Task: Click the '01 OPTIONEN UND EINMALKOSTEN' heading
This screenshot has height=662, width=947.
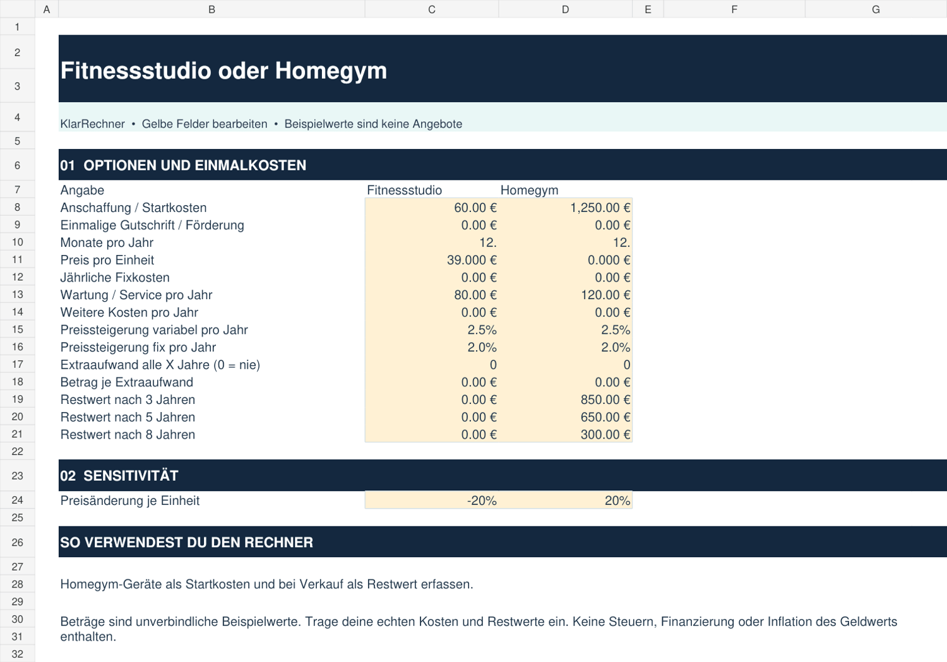Action: [x=183, y=165]
